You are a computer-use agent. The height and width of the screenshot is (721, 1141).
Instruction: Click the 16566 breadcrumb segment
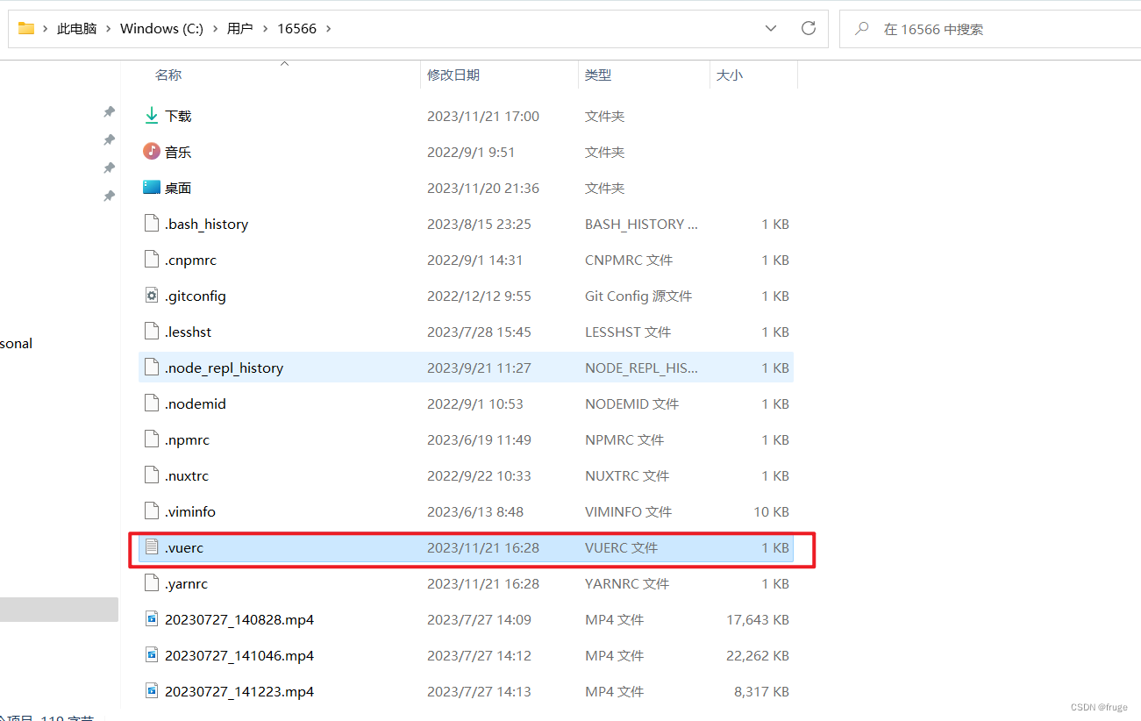[x=296, y=28]
